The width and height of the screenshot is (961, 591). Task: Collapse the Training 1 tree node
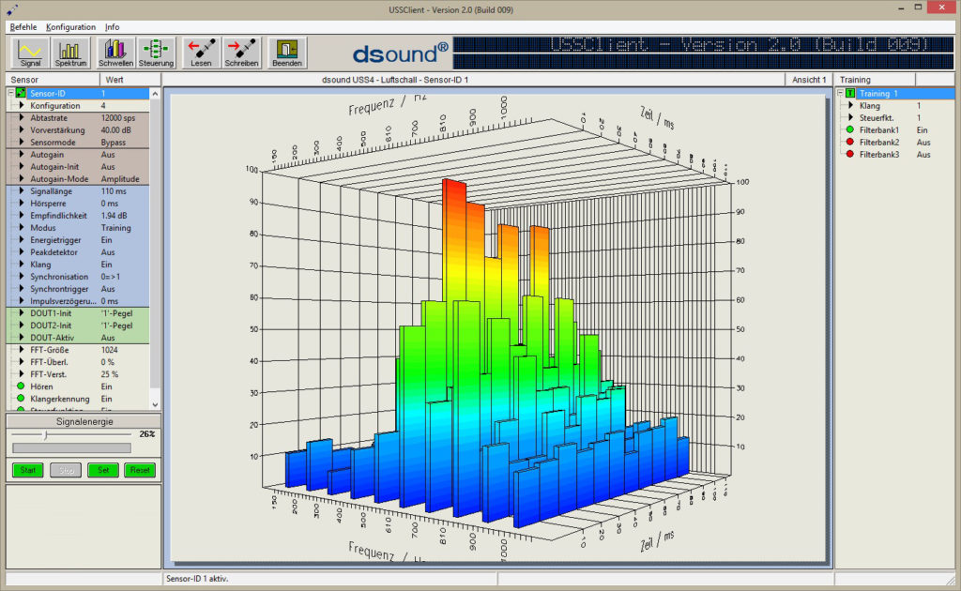tap(840, 93)
